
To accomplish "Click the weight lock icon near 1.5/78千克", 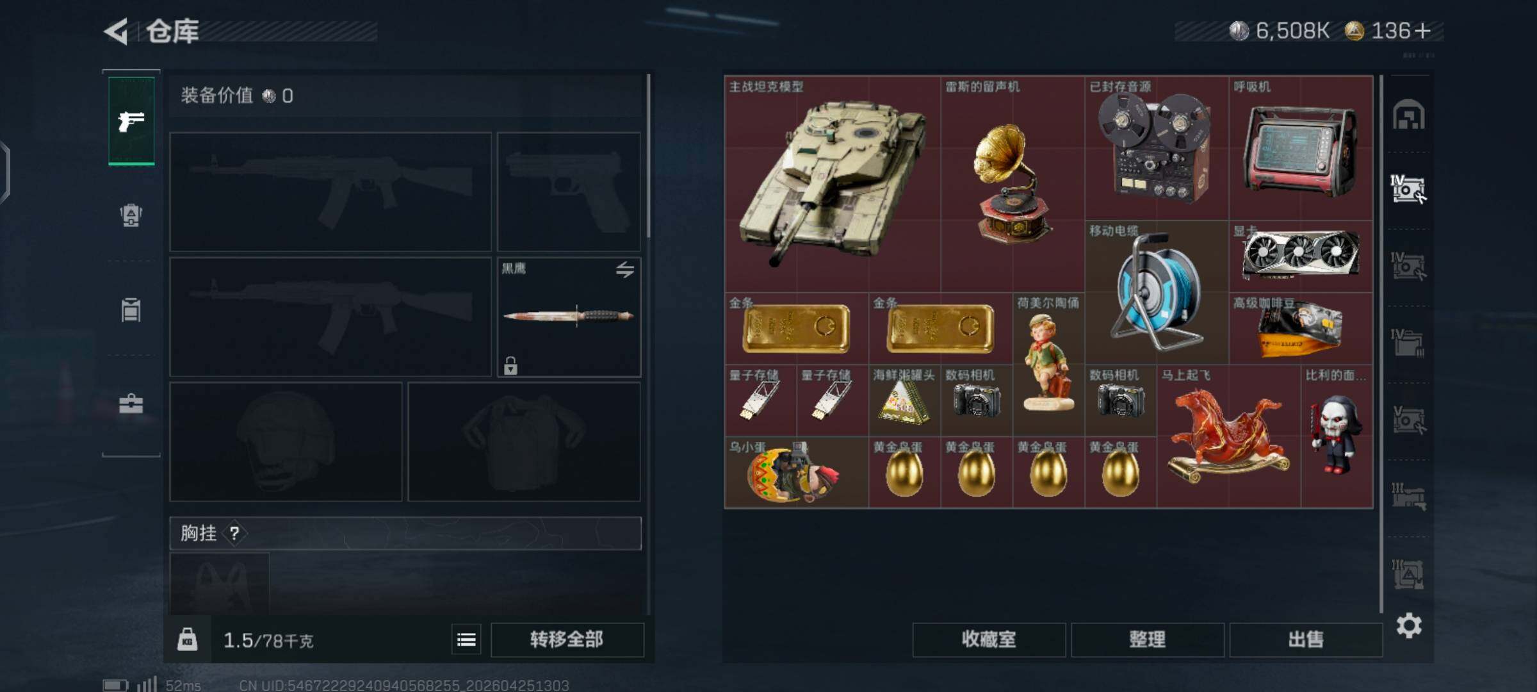I will point(187,639).
